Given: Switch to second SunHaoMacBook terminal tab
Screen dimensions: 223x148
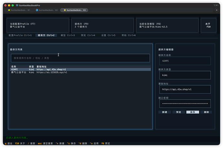Looking at the screenshot, I should (47, 10).
